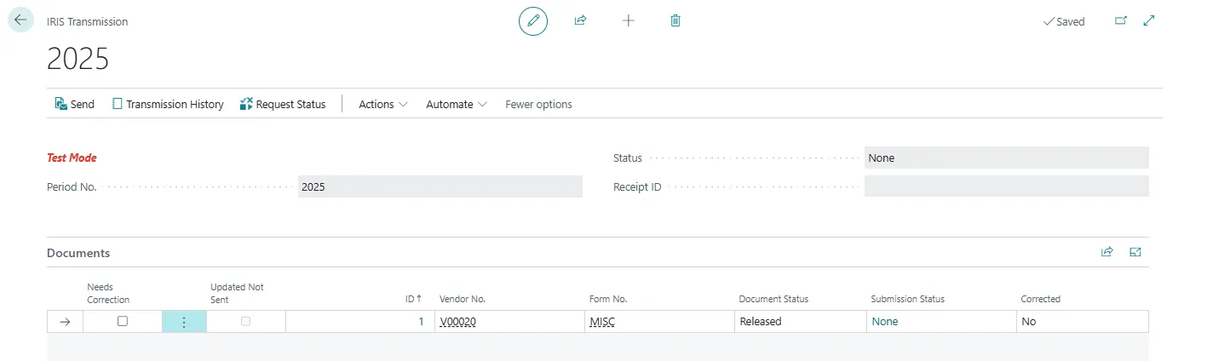Tick the Needs Correction checkbox
This screenshot has width=1213, height=361.
tap(123, 322)
